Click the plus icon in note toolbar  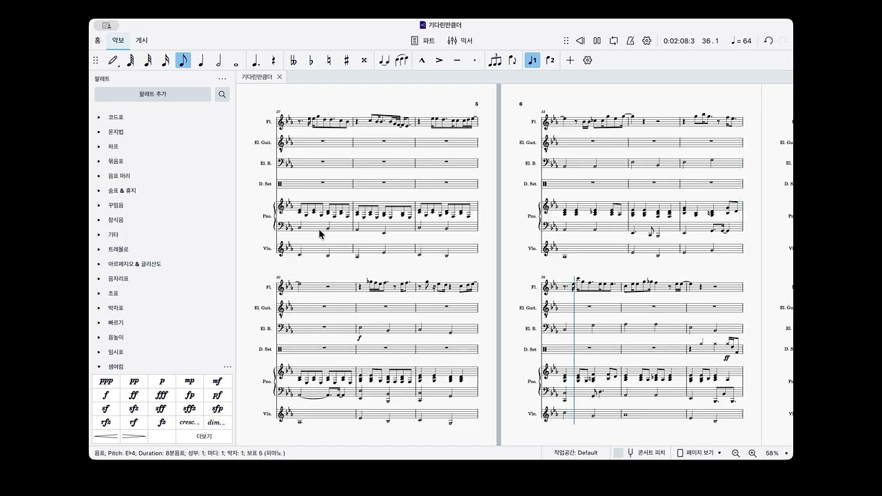pos(570,61)
